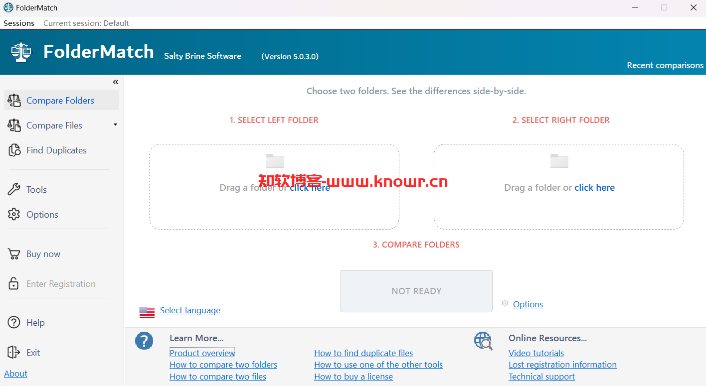
Task: Click 'click here' in left folder box
Action: tap(310, 187)
